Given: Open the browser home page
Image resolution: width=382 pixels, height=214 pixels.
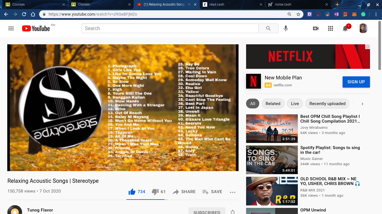Looking at the screenshot, I should (x=33, y=14).
